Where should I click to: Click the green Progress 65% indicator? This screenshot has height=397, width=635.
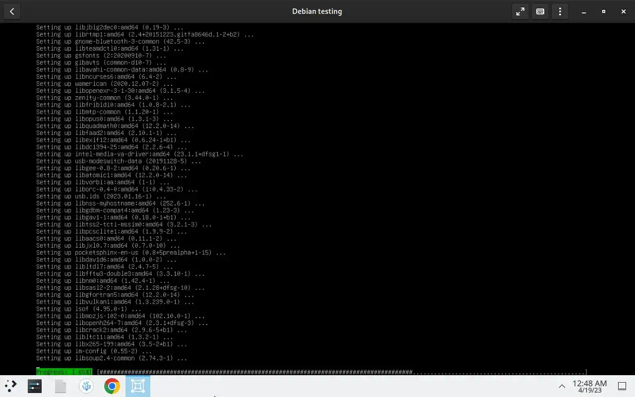pos(64,372)
